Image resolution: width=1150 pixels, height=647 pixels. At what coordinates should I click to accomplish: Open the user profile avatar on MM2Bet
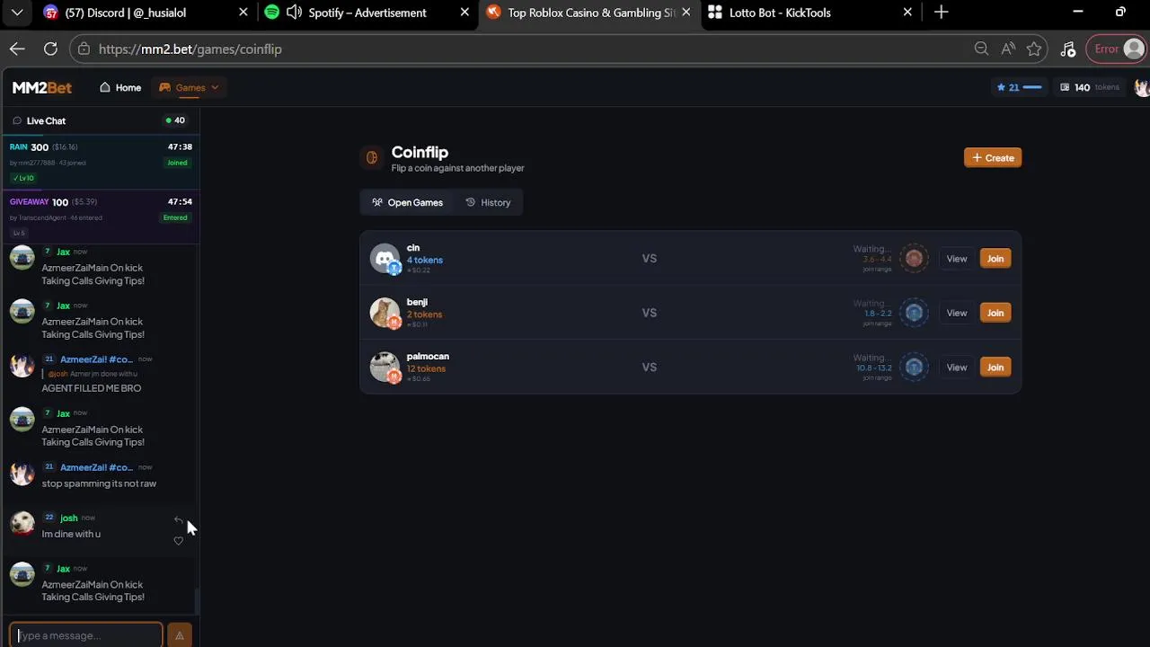click(1142, 87)
